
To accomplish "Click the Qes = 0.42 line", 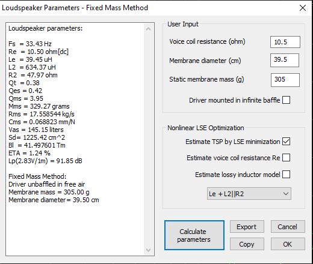I will coord(25,91).
